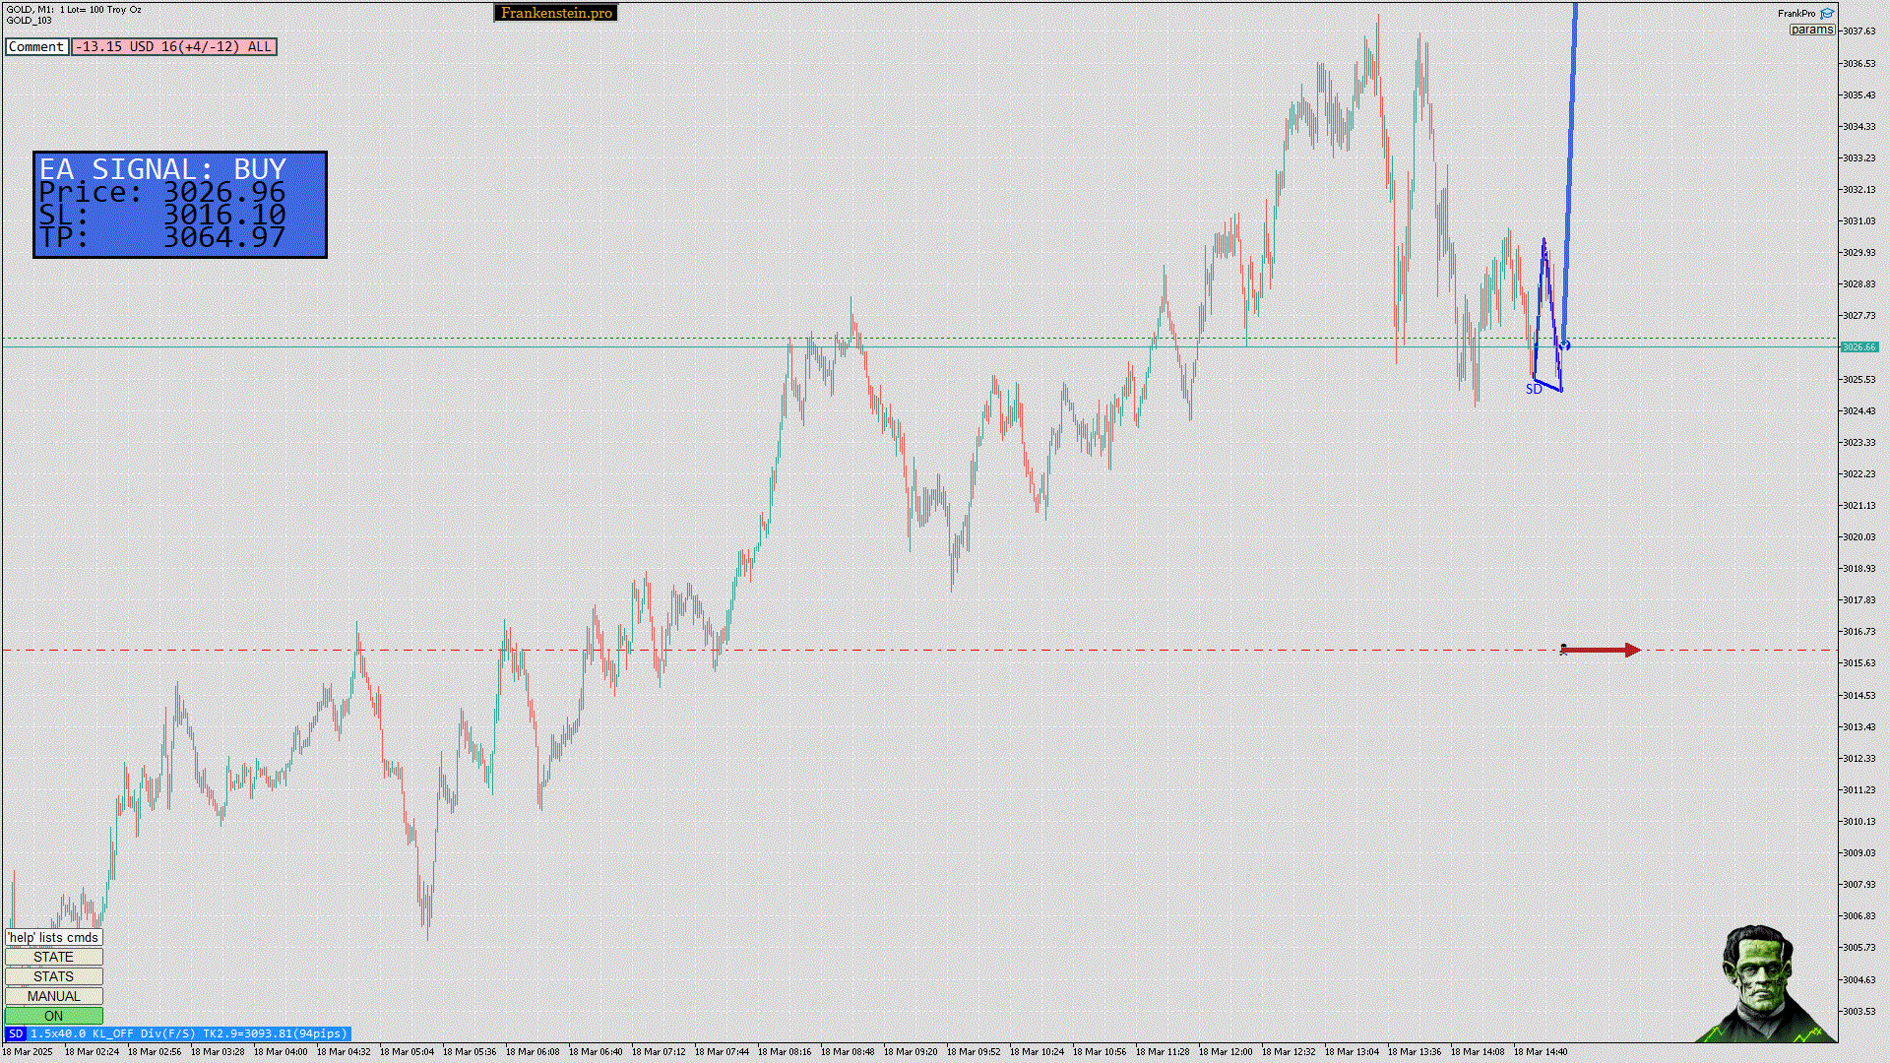Click the highlighted 3026.66 price tag
Viewport: 1890px width, 1063px height.
(1858, 346)
